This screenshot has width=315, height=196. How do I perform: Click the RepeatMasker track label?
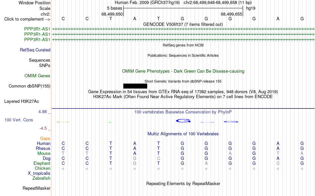(36, 188)
